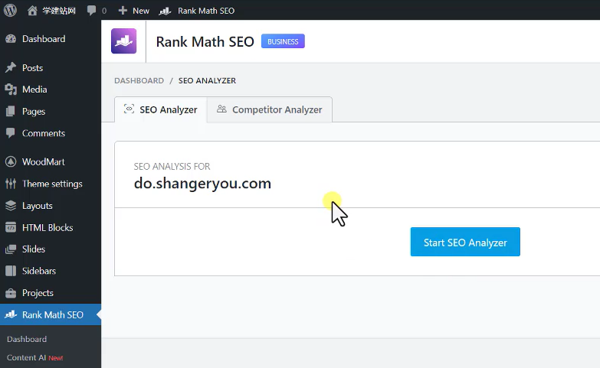600x368 pixels.
Task: Open the WoodMart theme menu
Action: 43,162
